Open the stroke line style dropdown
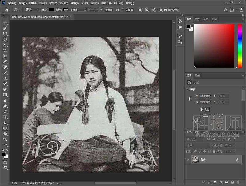This screenshot has height=186, width=246. pos(93,10)
